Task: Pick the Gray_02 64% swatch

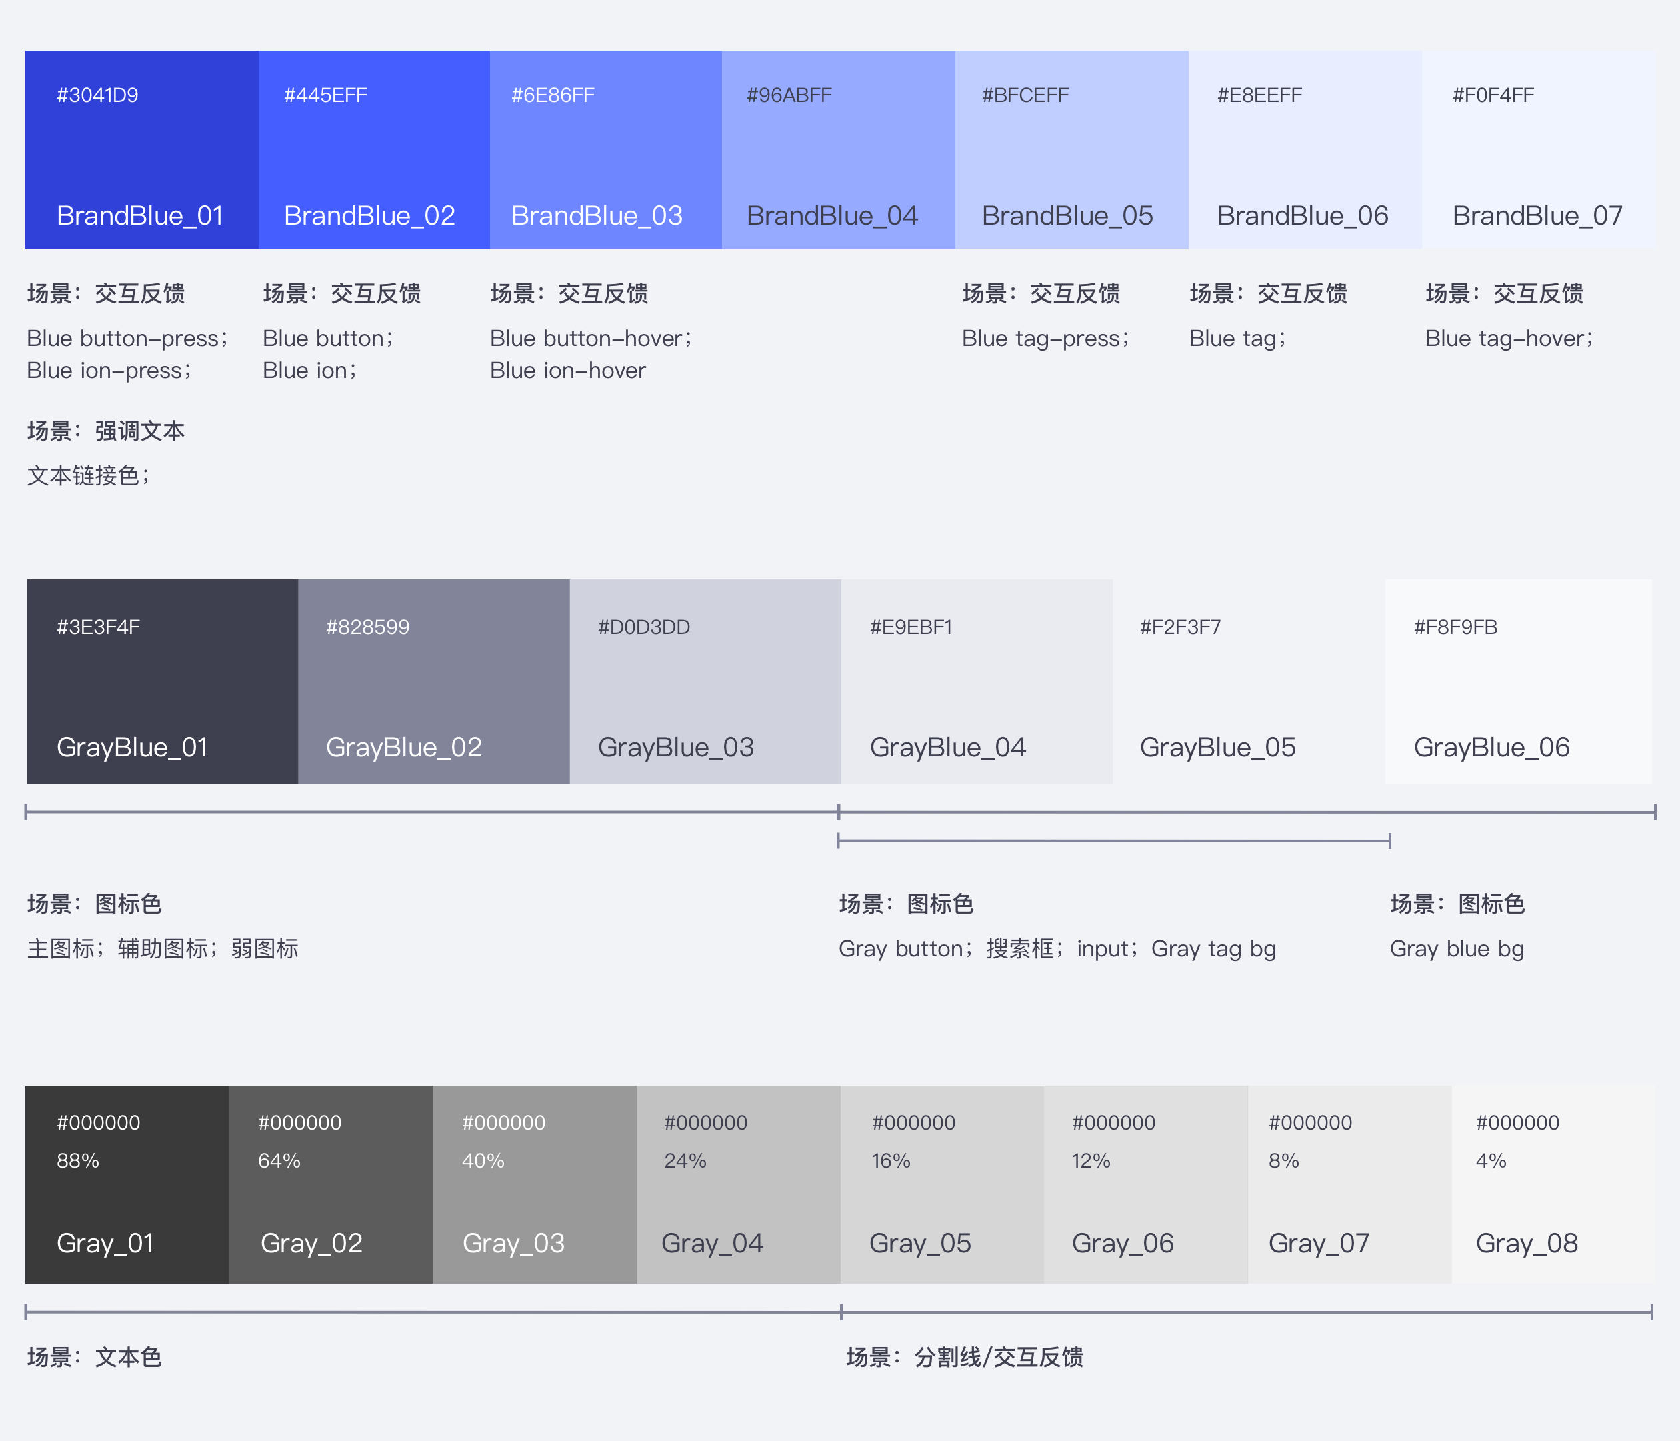Action: (331, 1185)
